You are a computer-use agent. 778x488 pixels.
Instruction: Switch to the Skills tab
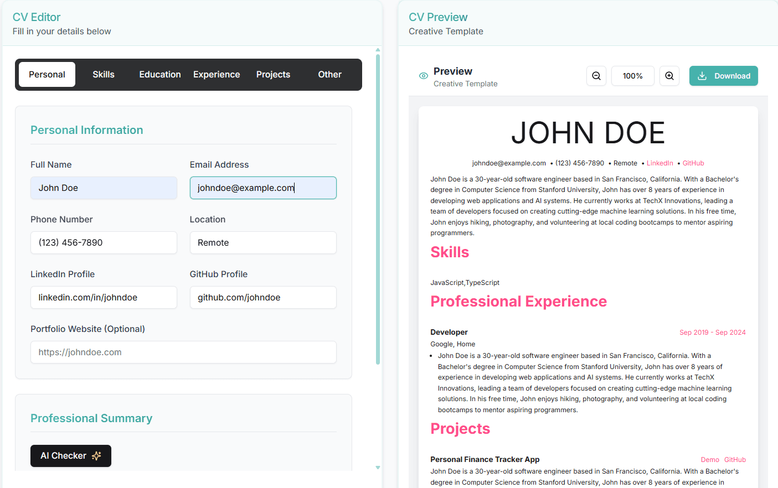[104, 75]
